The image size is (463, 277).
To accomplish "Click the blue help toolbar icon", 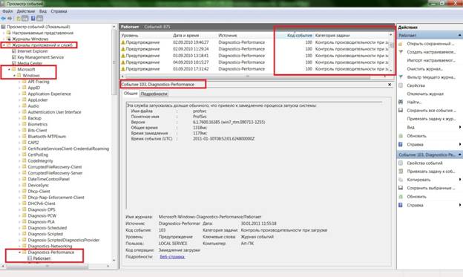I will pos(33,19).
